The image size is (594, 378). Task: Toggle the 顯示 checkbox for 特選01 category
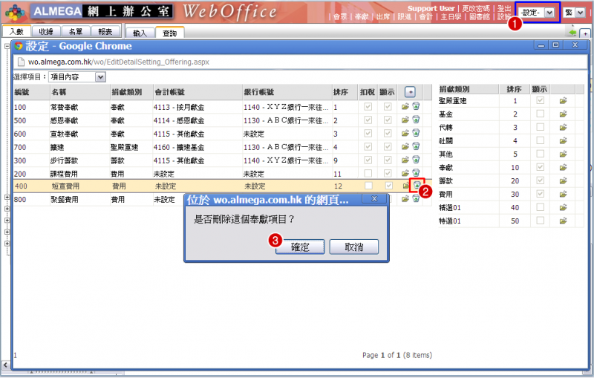pyautogui.click(x=541, y=221)
